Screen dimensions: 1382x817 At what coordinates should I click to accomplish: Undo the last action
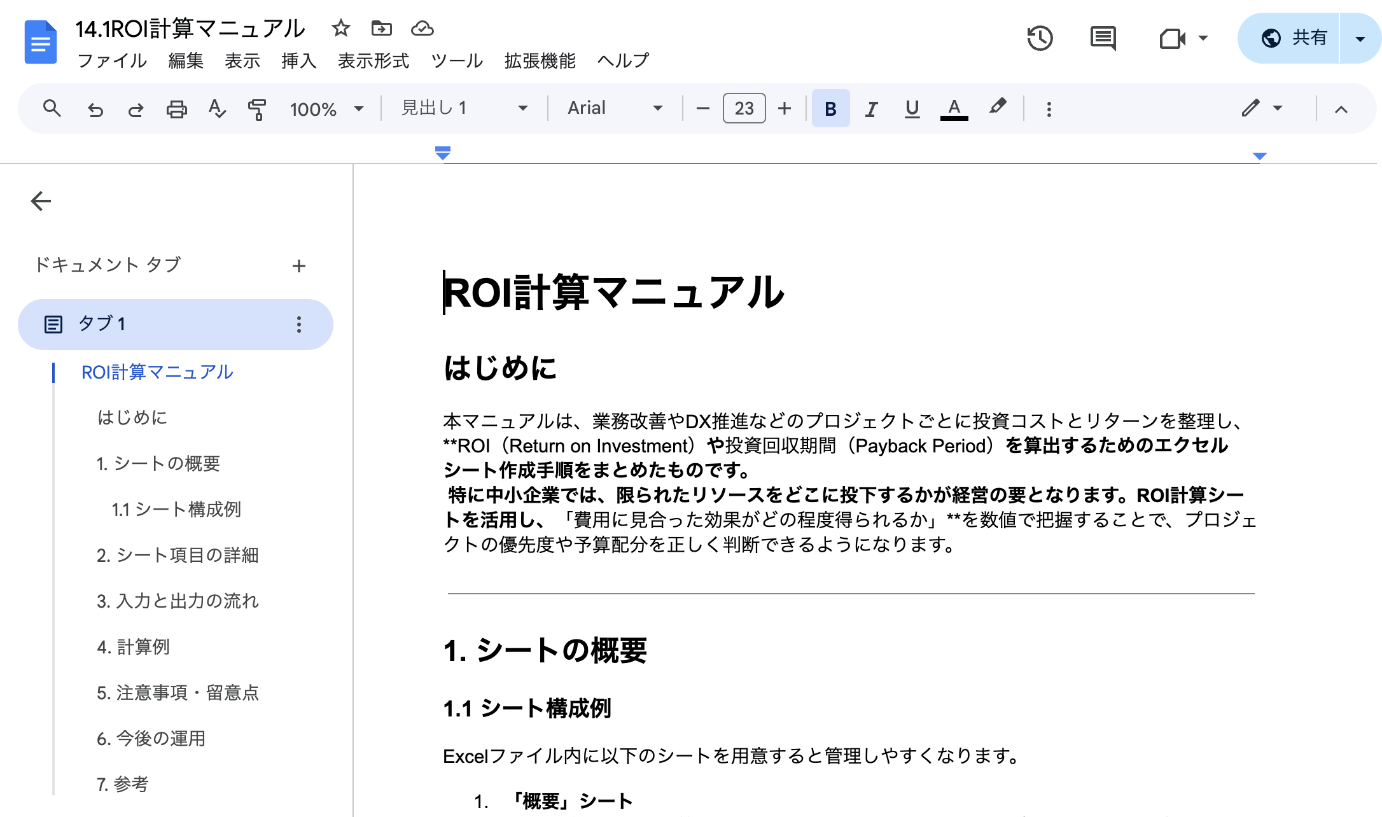pos(95,108)
